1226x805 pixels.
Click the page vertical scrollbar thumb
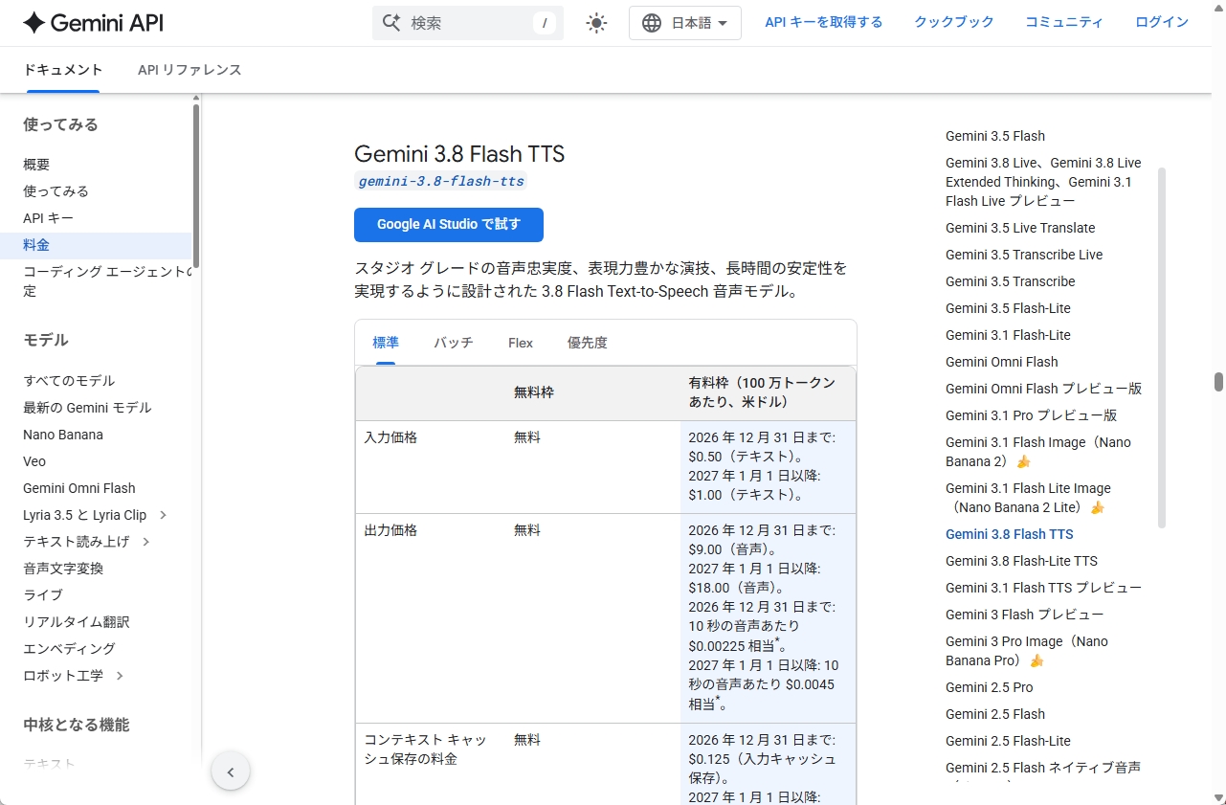[x=1218, y=382]
